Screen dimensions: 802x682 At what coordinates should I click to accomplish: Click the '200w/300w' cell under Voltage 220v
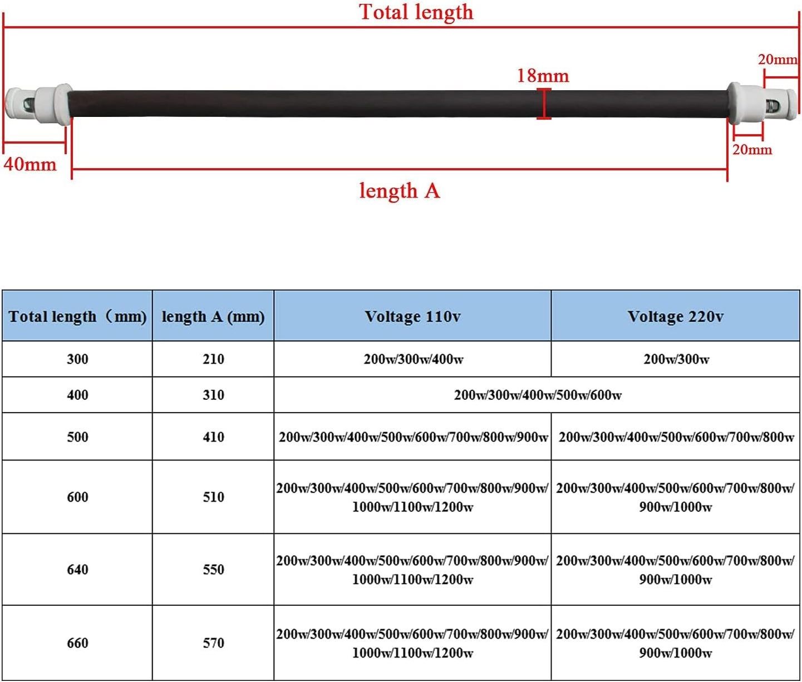pos(676,359)
